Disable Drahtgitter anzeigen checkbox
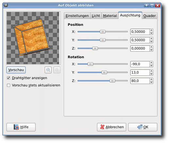The height and width of the screenshot is (143, 169). (x=9, y=78)
